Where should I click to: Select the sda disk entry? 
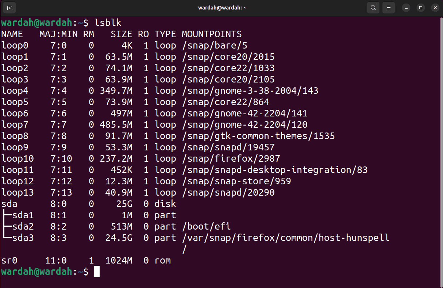(9, 204)
